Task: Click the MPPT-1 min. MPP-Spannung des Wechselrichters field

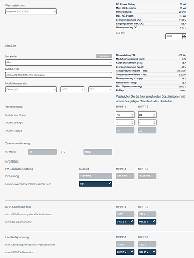Action: tap(125, 214)
